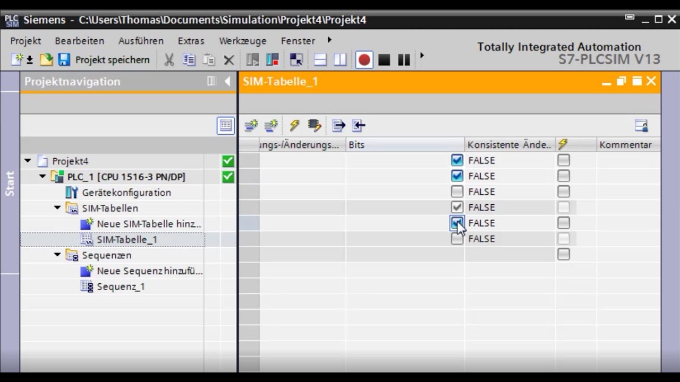Open the Start side tab
The height and width of the screenshot is (382, 680).
coord(10,183)
